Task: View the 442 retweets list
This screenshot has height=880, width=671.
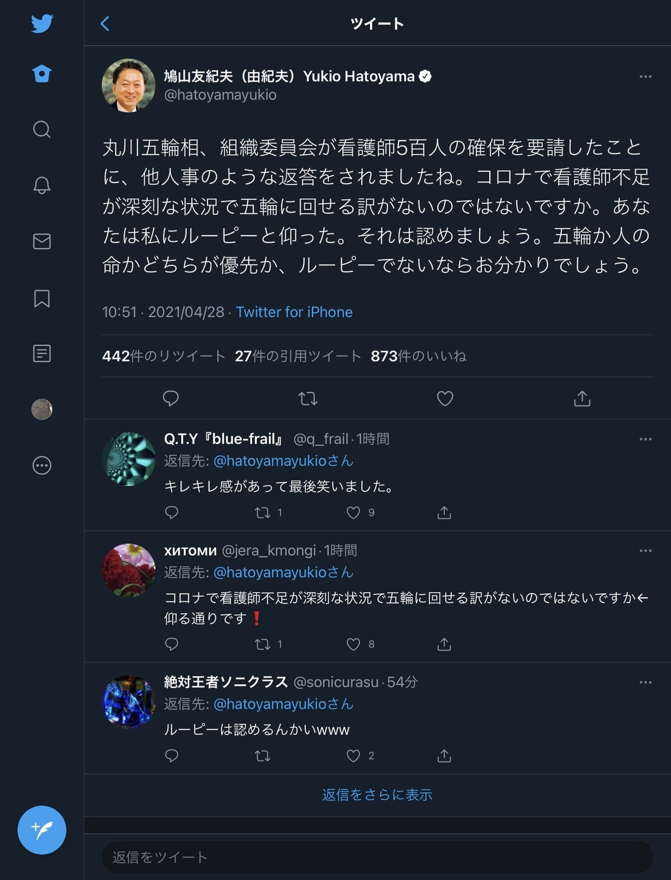Action: (x=163, y=356)
